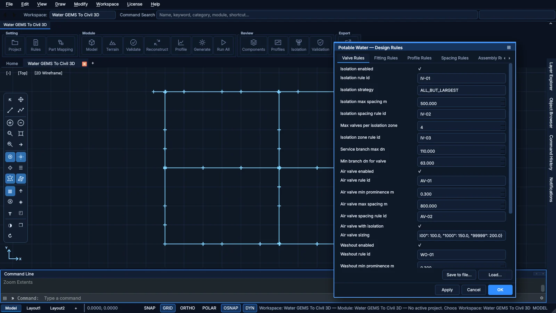Click the Model module icon

pos(92,46)
